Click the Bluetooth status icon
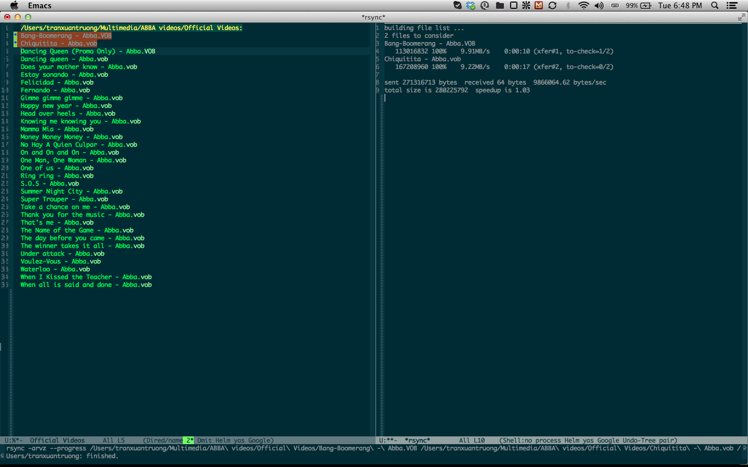Screen dimensions: 748x467 click(568, 5)
